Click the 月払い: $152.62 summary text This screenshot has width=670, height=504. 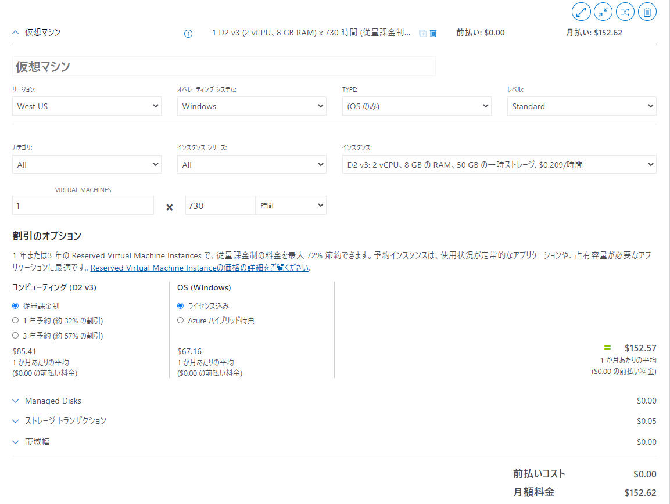pyautogui.click(x=594, y=33)
